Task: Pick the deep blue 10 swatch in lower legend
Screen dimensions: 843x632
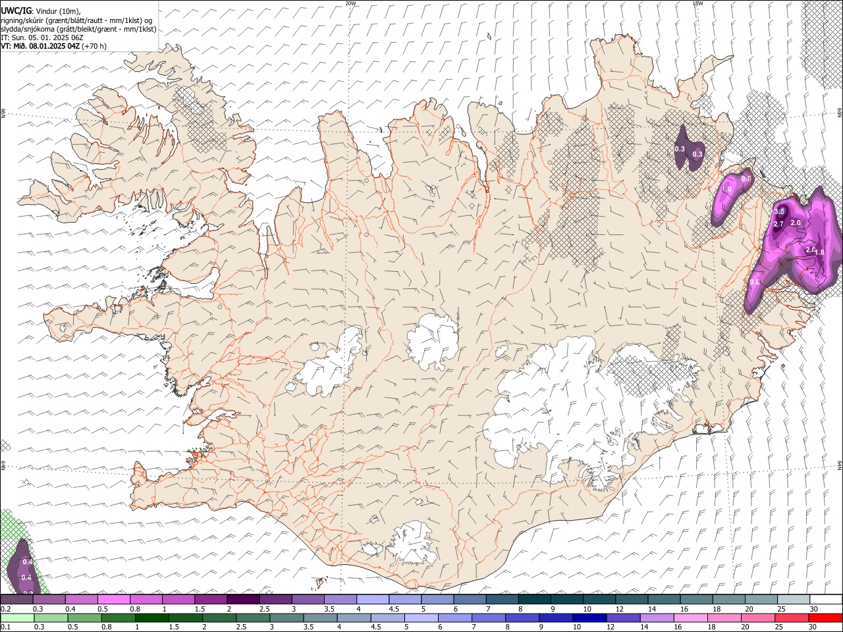Action: coord(589,618)
